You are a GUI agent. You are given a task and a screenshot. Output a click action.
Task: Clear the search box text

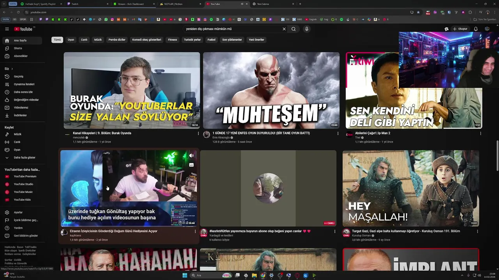click(x=284, y=29)
